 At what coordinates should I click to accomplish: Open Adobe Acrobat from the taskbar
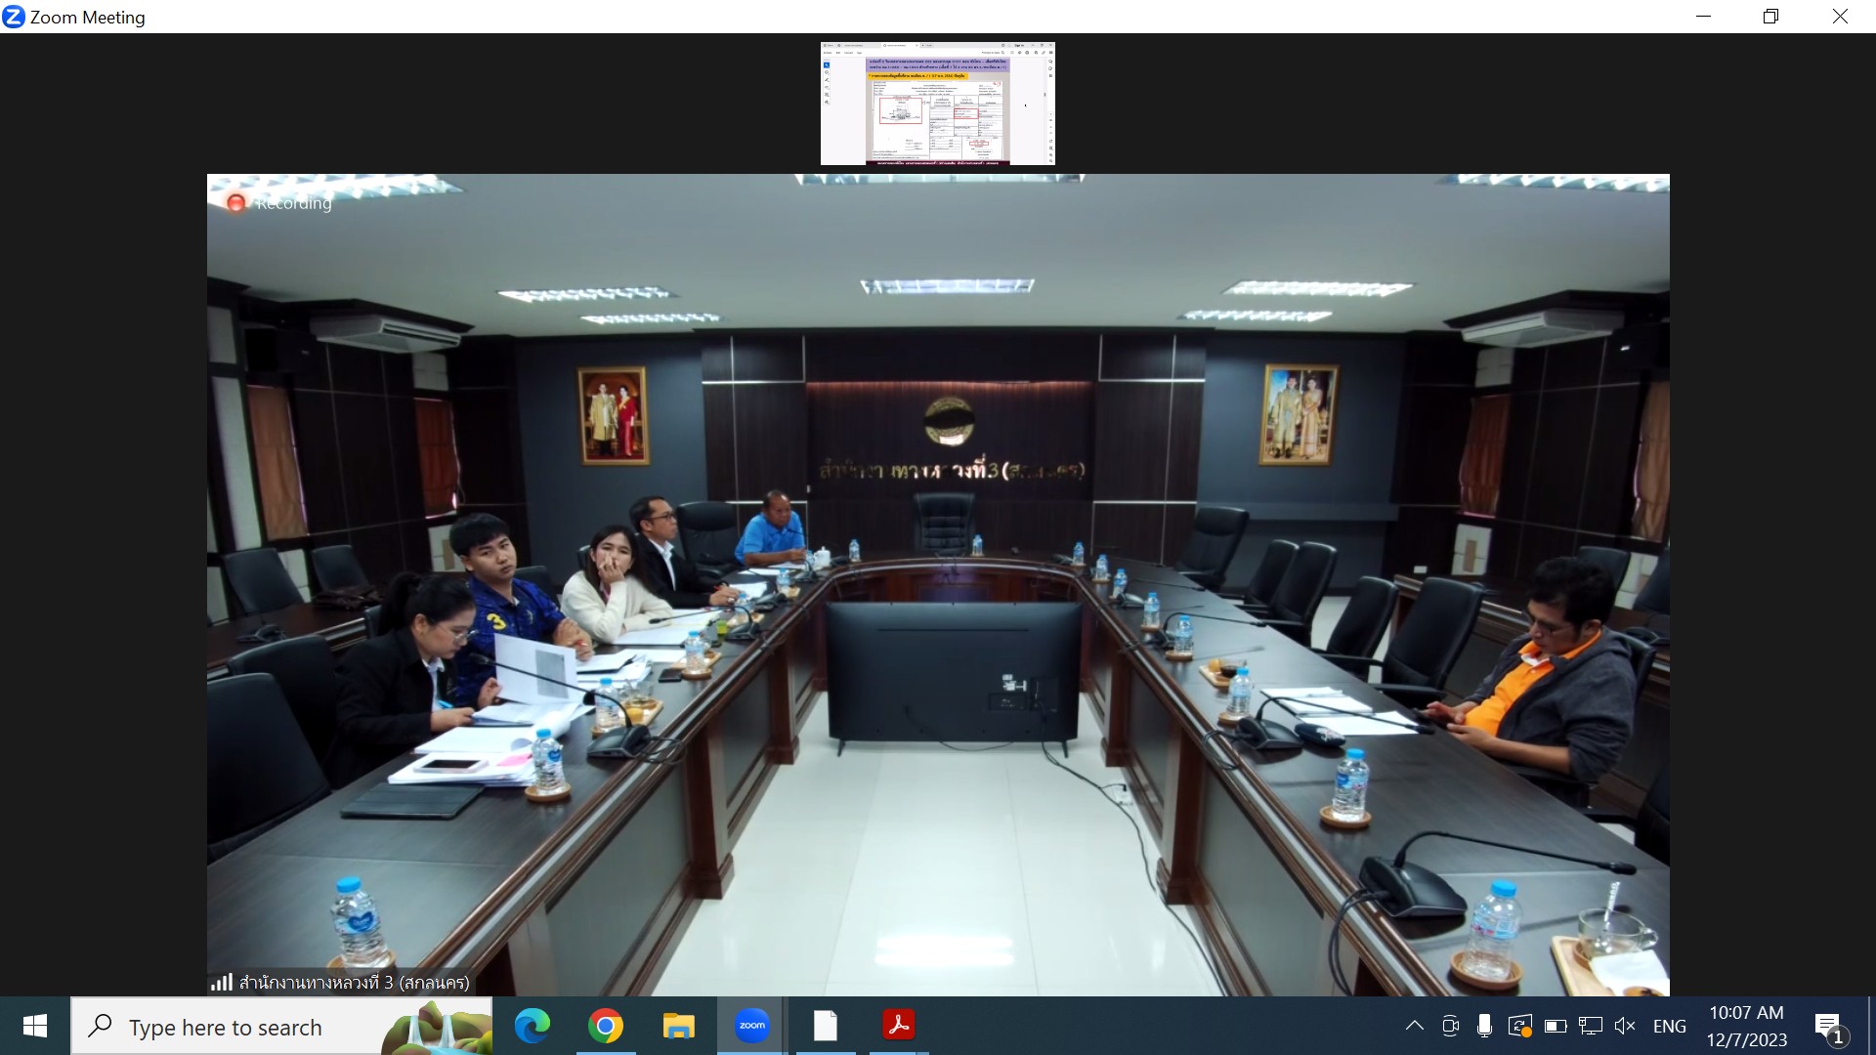click(898, 1026)
